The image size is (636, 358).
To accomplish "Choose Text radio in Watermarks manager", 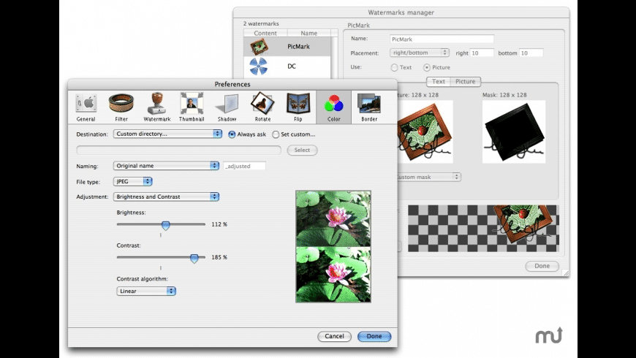I will coord(394,68).
